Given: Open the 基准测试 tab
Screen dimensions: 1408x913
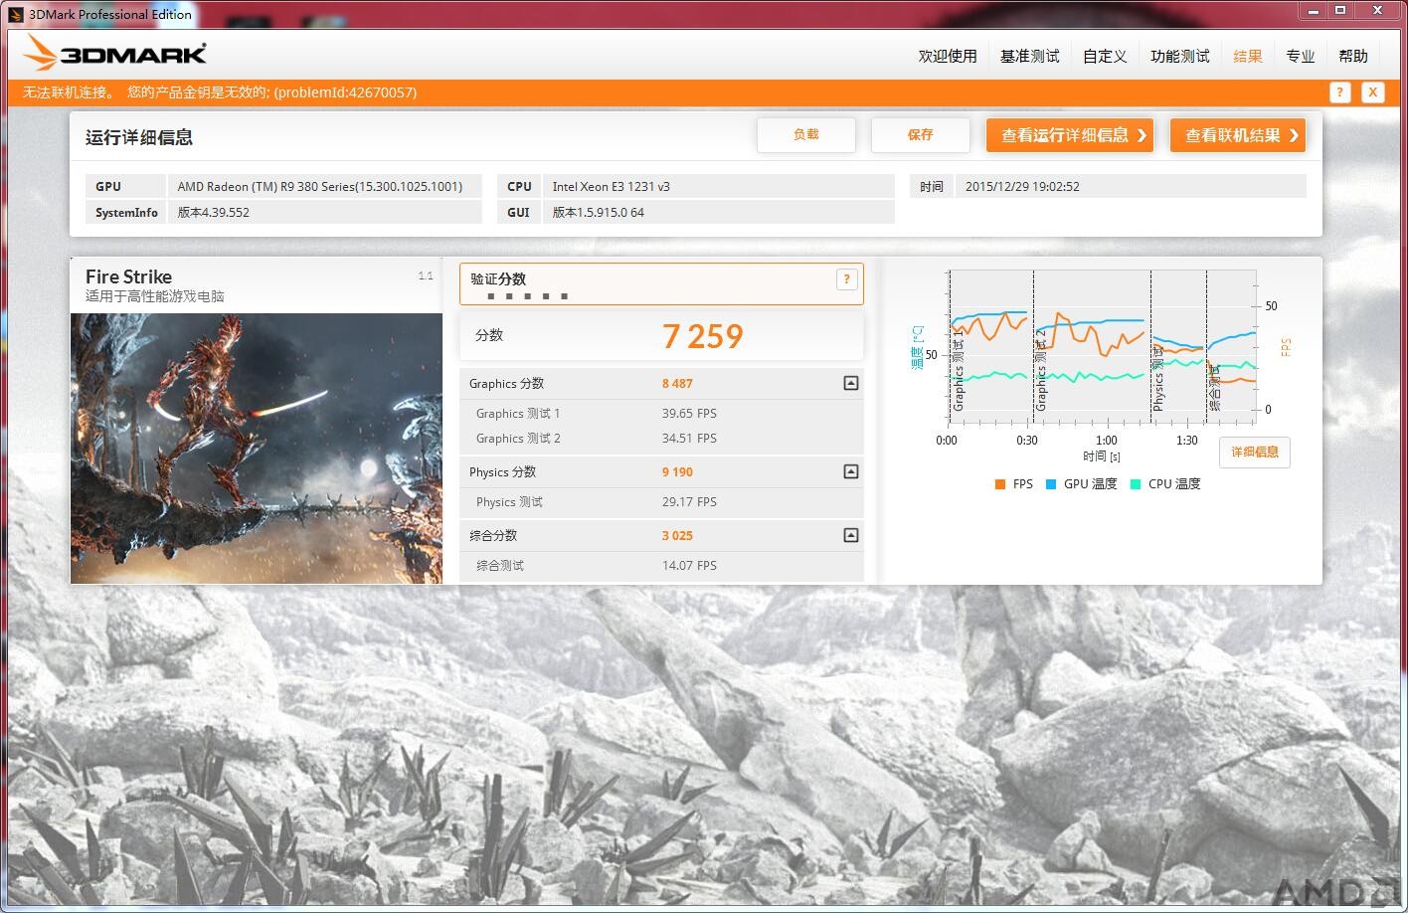Looking at the screenshot, I should click(1030, 57).
